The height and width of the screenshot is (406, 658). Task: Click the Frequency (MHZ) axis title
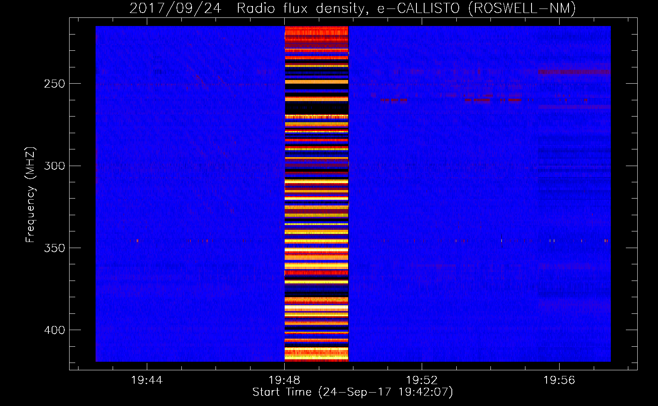point(31,194)
